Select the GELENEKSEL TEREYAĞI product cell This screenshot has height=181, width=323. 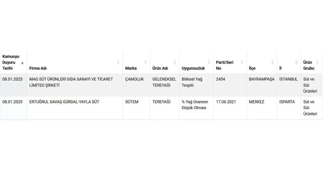(164, 82)
